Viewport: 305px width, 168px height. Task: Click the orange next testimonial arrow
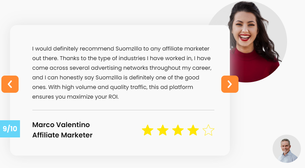coord(230,84)
